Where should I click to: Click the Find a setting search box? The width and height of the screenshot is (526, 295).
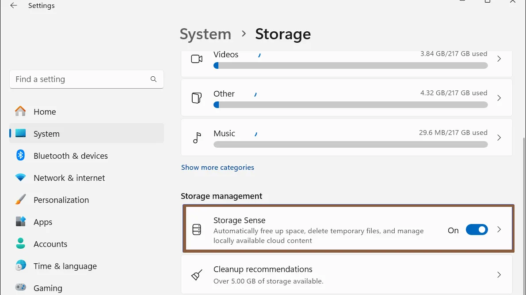click(87, 79)
